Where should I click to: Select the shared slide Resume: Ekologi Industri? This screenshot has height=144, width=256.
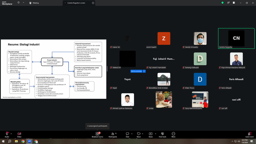(54, 69)
